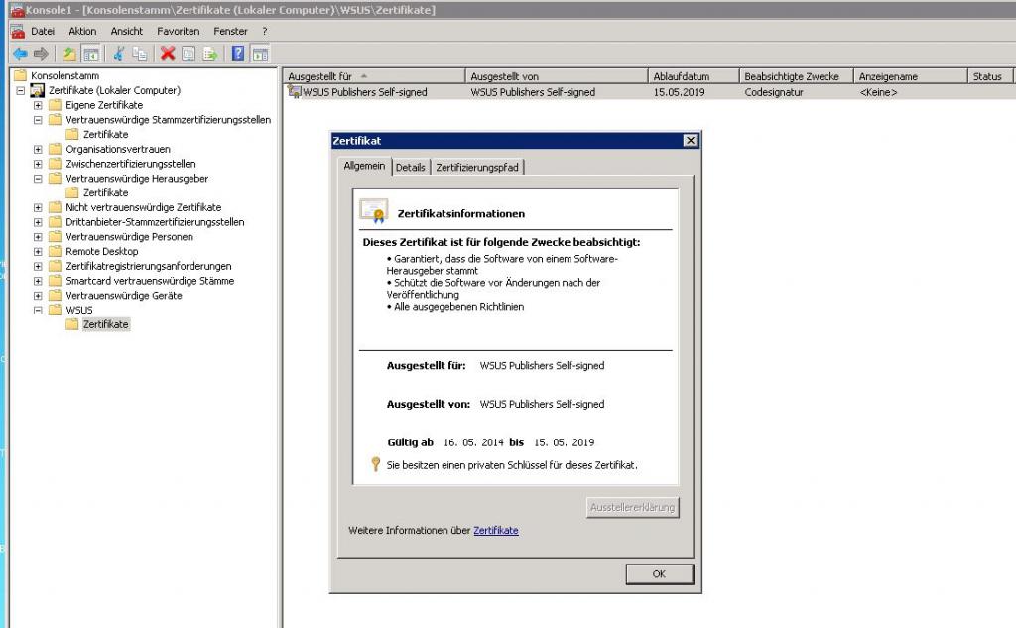Cut with the scissors toolbar icon
This screenshot has height=628, width=1016.
[119, 54]
